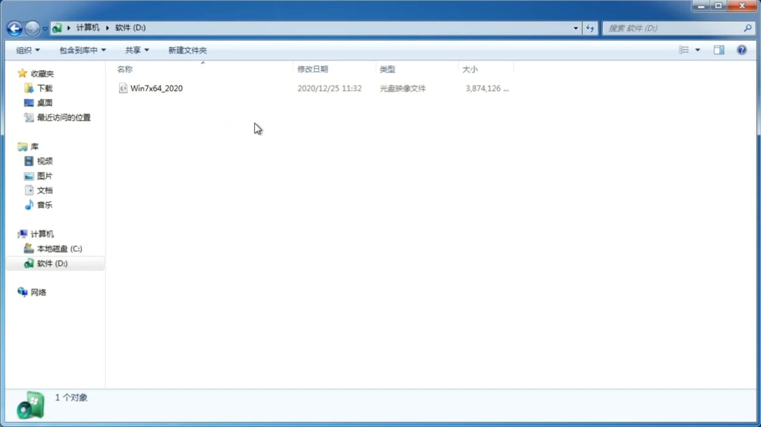Click the disc image file icon

[123, 88]
